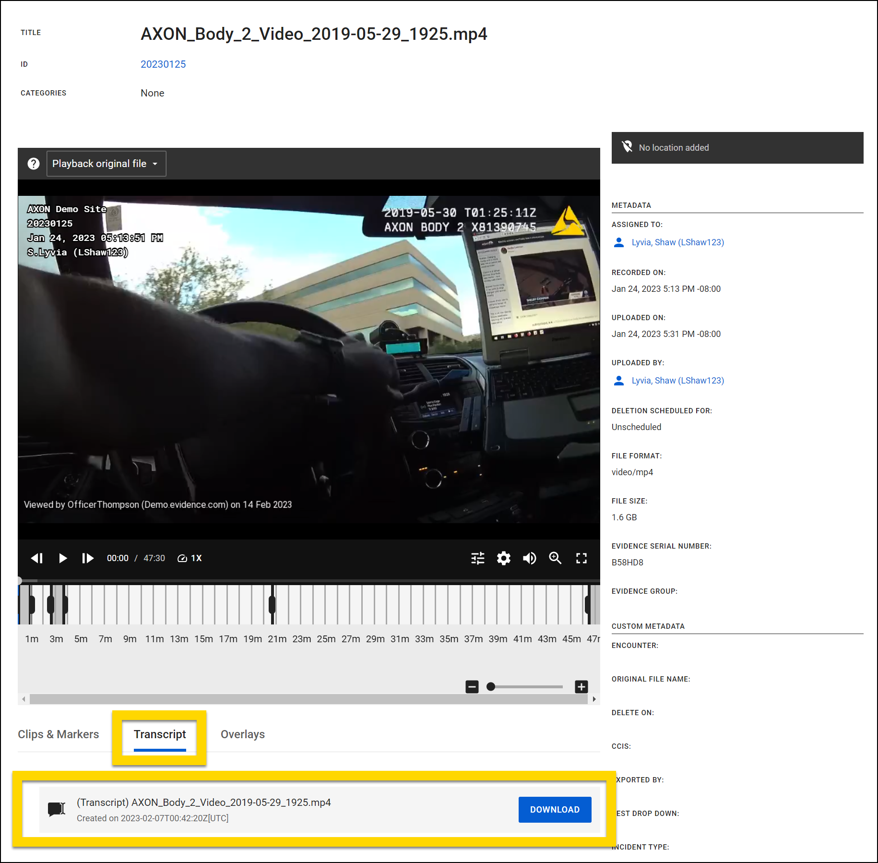The image size is (878, 863).
Task: Open the player settings gear
Action: point(503,558)
